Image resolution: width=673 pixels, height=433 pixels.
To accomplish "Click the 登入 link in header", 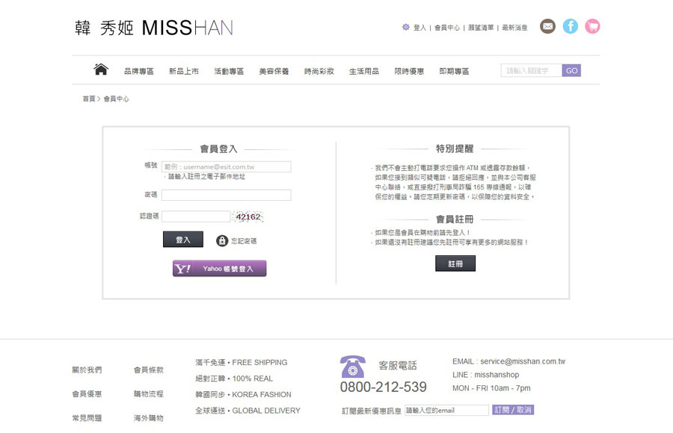I will point(420,28).
